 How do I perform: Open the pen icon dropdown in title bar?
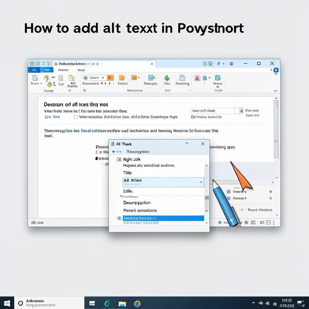pyautogui.click(x=224, y=64)
